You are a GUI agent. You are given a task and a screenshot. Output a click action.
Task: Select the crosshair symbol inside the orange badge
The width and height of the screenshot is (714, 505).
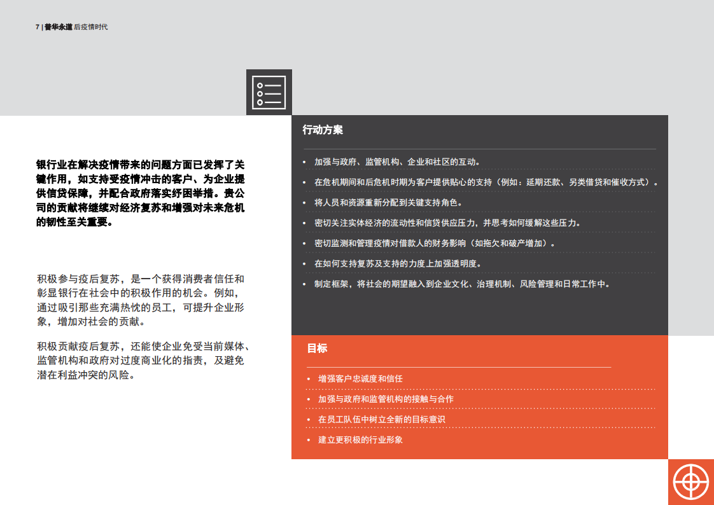[x=690, y=481]
